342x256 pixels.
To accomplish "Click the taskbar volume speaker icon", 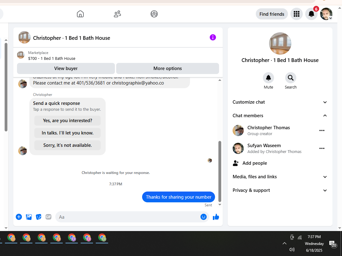I will pyautogui.click(x=292, y=250).
